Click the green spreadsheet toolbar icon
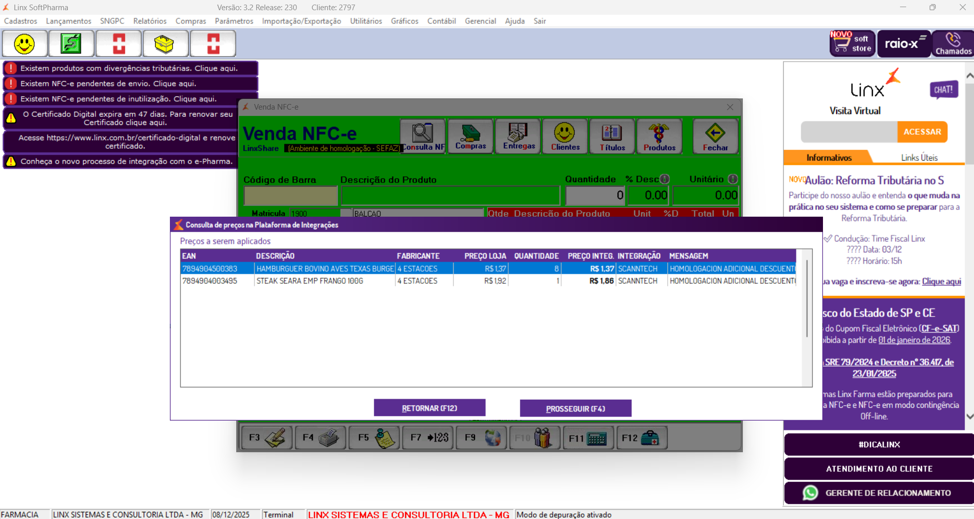The image size is (974, 519). point(71,44)
